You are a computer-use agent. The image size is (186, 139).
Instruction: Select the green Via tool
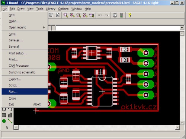click(4, 121)
